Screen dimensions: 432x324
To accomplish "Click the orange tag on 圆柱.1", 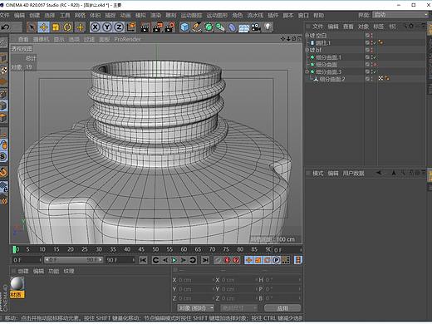I will point(381,42).
